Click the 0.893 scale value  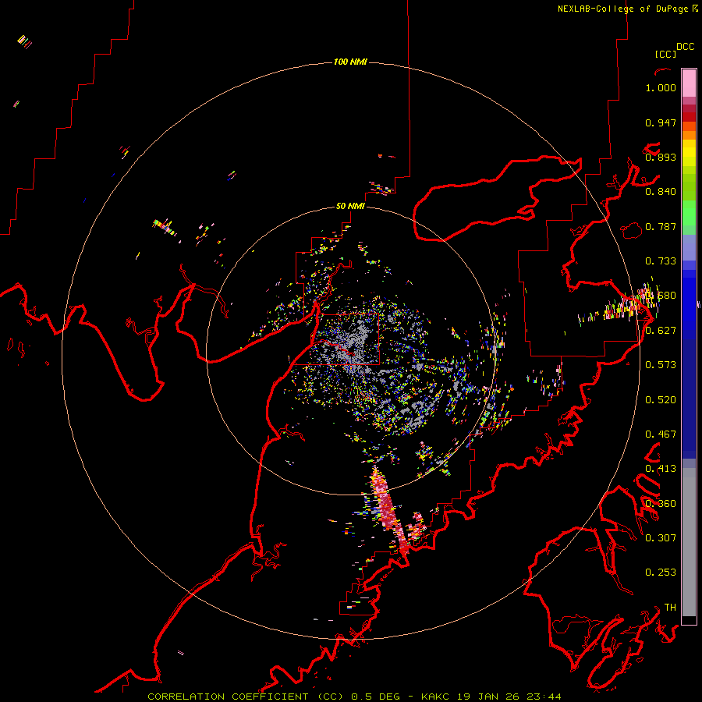point(661,157)
